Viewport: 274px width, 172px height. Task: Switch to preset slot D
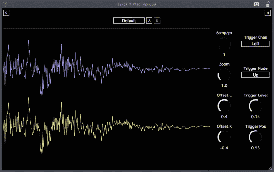(x=157, y=21)
